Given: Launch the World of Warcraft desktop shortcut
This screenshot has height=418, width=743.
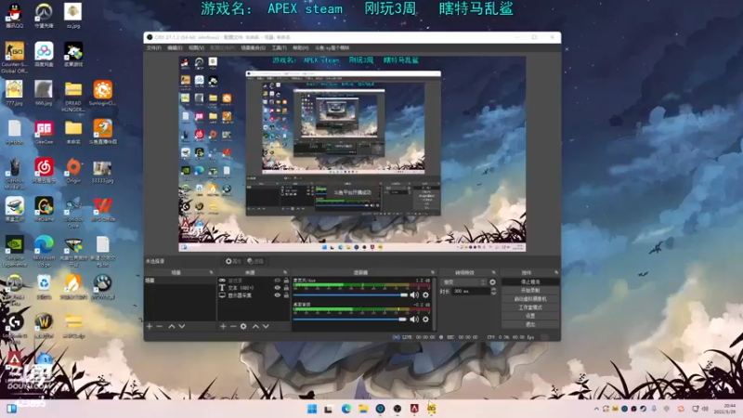Looking at the screenshot, I should point(44,326).
